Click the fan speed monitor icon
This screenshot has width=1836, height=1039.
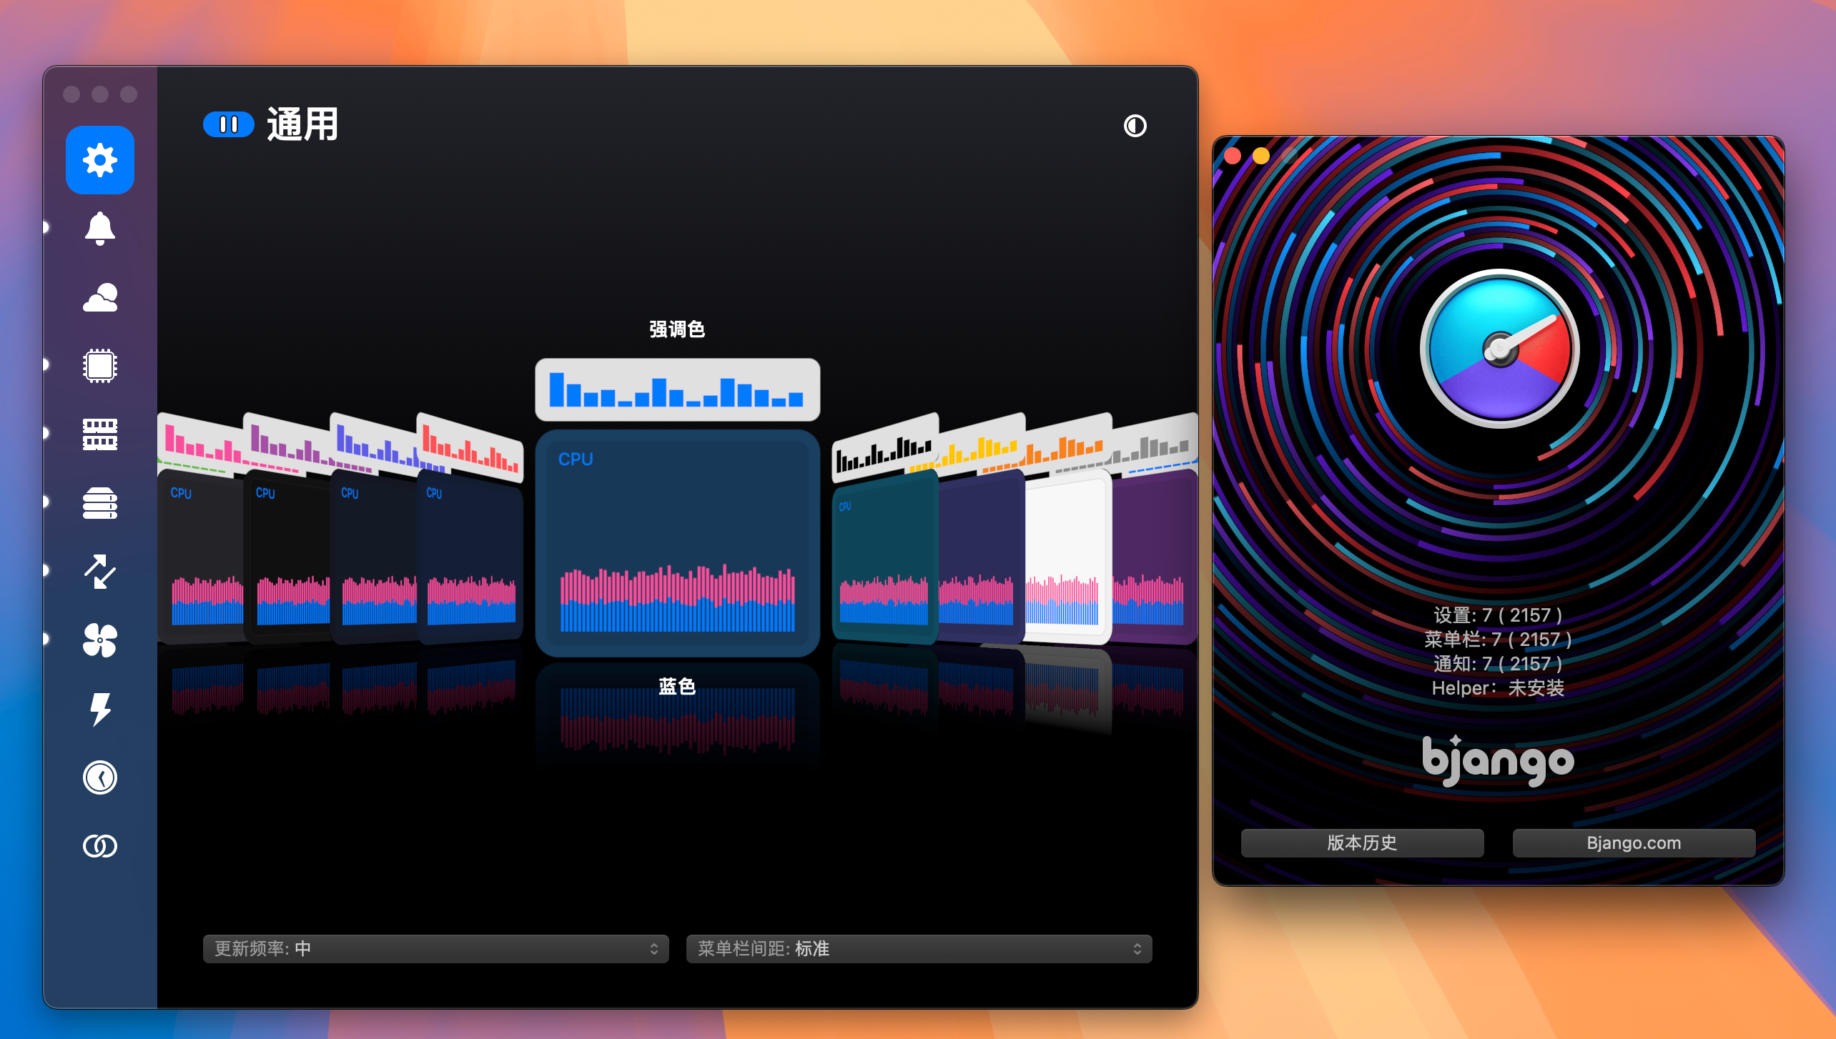(x=99, y=635)
